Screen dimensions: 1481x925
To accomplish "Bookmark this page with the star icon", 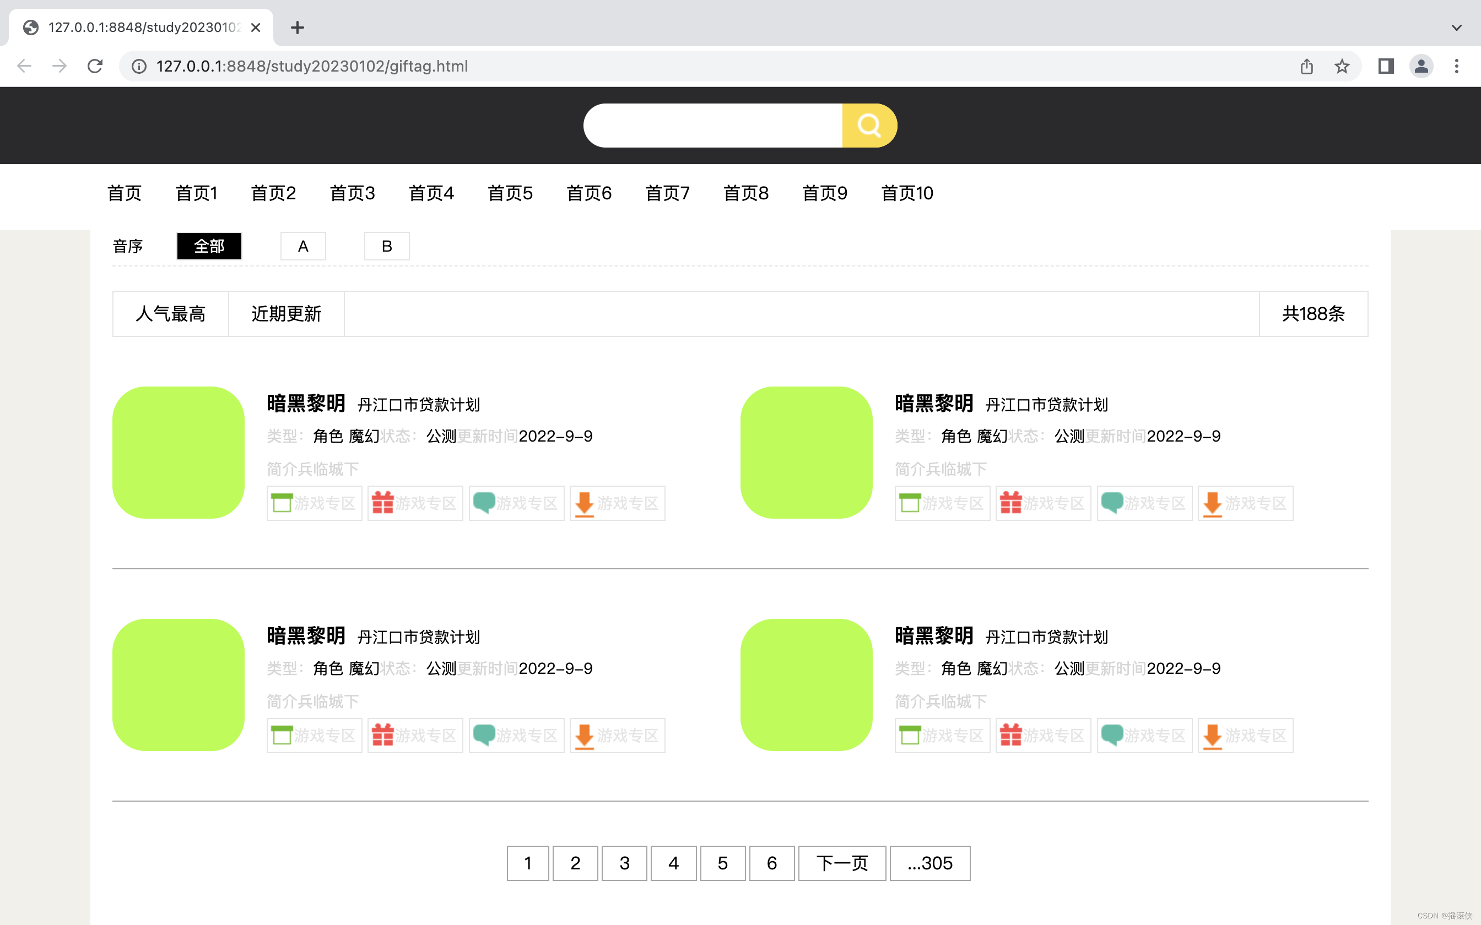I will pos(1342,66).
